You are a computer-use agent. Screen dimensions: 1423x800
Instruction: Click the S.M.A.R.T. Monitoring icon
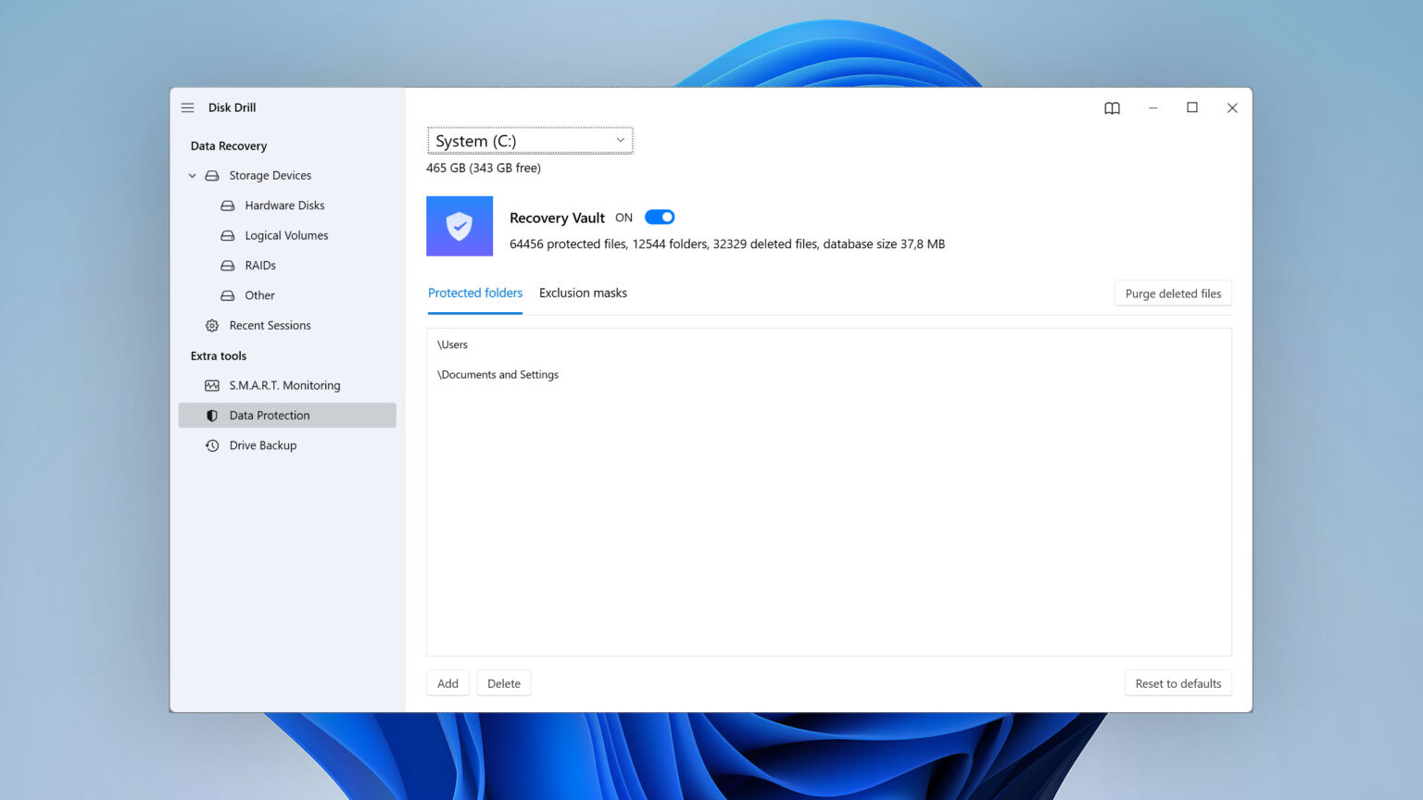[210, 385]
